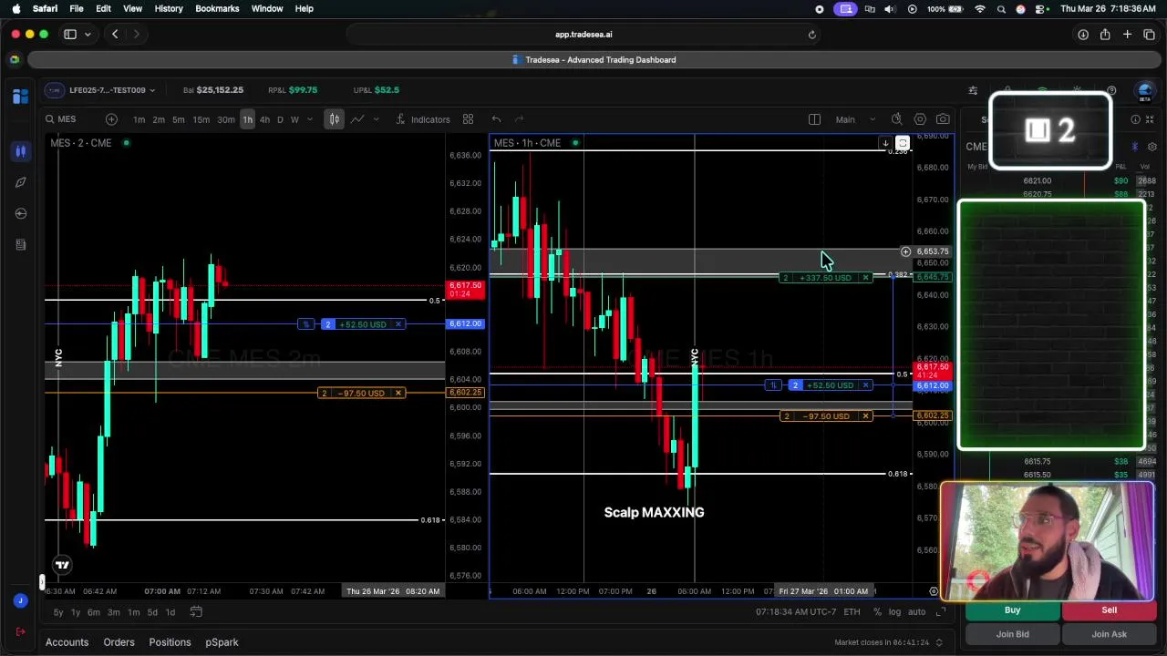1167x656 pixels.
Task: Select the 5y date range
Action: (58, 612)
